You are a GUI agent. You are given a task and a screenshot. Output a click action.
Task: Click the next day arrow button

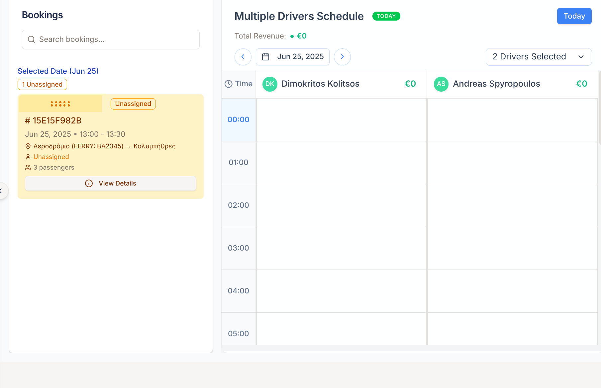[342, 57]
